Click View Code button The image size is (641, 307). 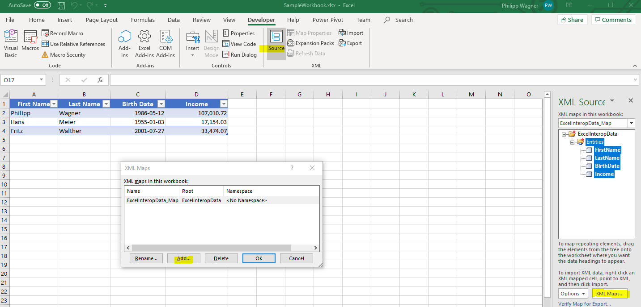(239, 44)
